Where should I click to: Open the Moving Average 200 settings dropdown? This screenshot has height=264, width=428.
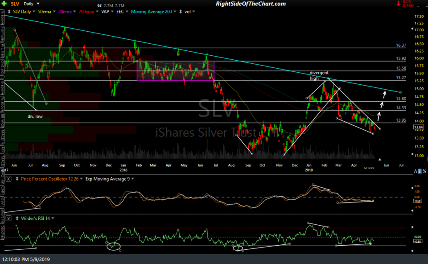coord(174,12)
